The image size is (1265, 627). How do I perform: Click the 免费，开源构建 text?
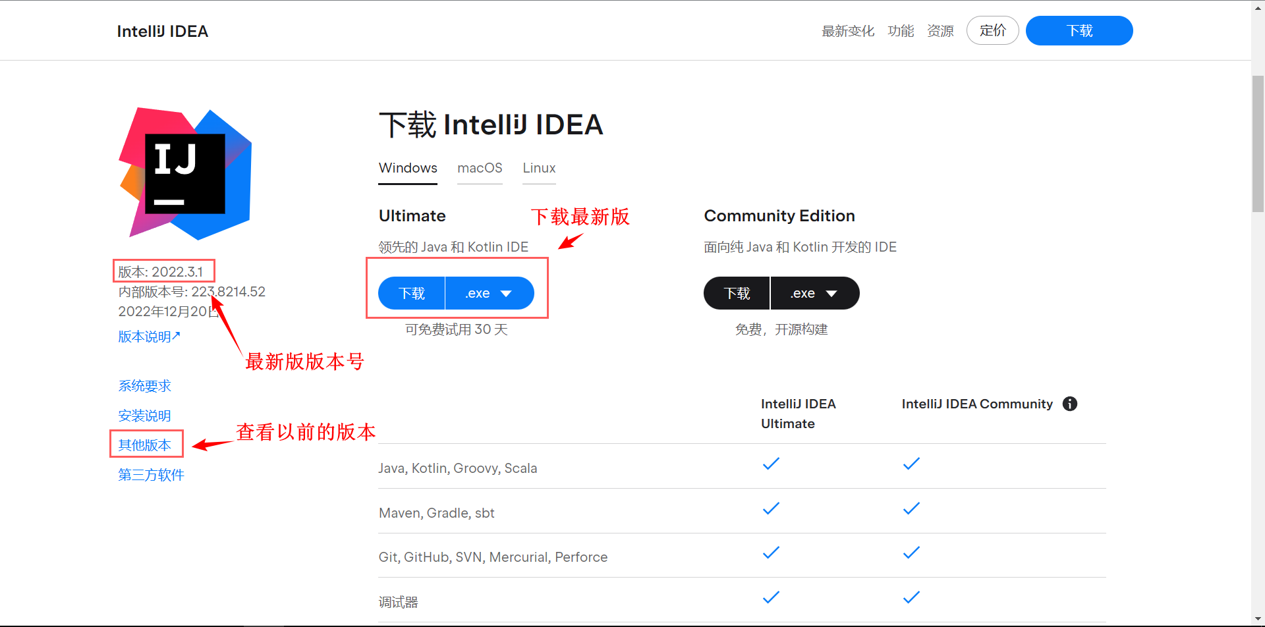pos(781,329)
